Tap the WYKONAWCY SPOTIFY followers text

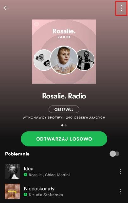tap(64, 117)
